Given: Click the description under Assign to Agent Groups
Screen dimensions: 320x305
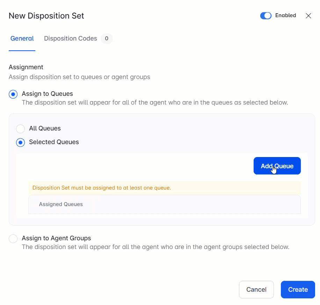Looking at the screenshot, I should [155, 247].
